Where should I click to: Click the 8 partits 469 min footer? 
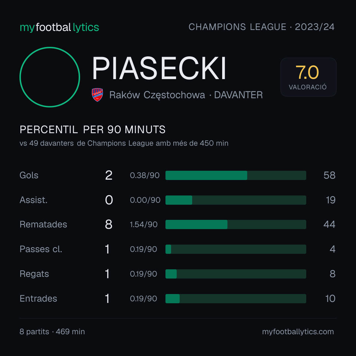coord(52,332)
